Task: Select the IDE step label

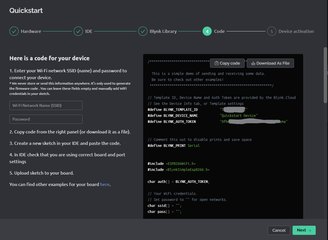Action: (x=89, y=31)
